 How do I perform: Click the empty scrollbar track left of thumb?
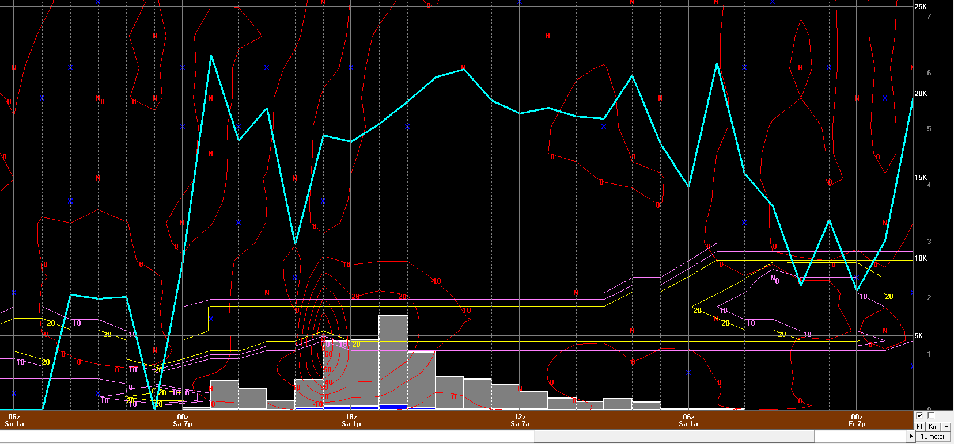click(265, 437)
